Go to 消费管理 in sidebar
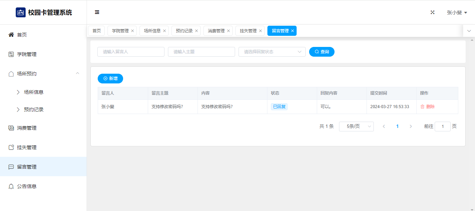475x211 pixels. [27, 128]
